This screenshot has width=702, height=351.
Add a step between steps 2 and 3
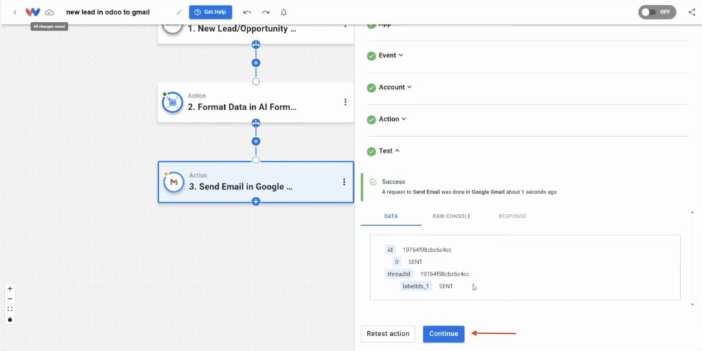click(x=256, y=141)
